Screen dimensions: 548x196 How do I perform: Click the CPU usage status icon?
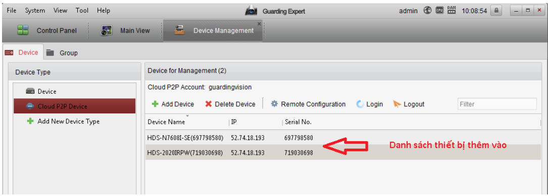click(x=439, y=11)
